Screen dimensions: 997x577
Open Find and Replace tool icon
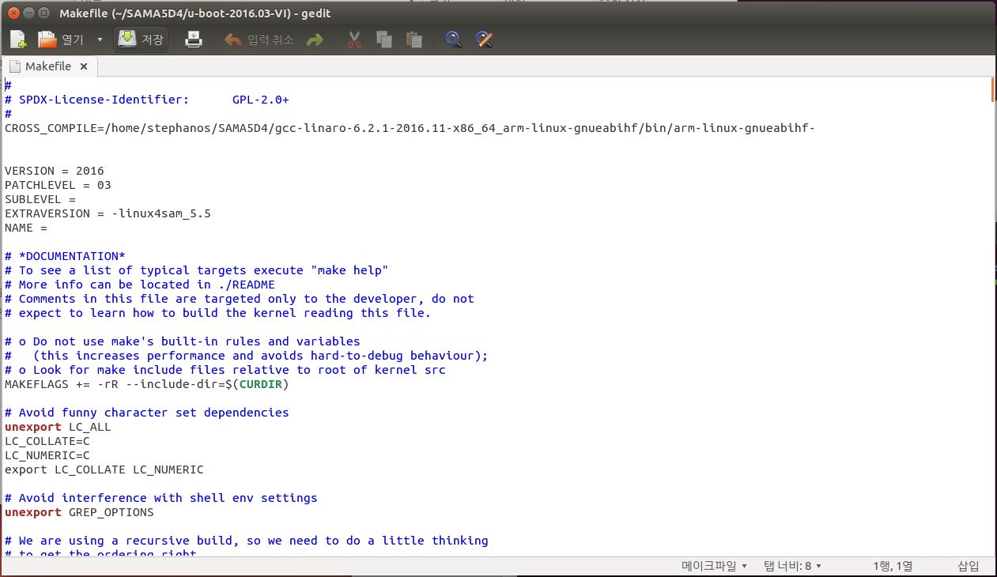[484, 40]
